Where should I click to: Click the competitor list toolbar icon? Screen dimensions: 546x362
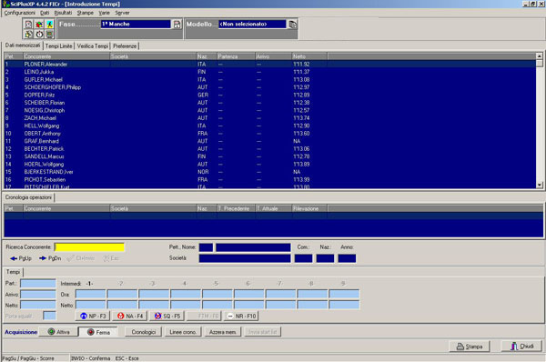(28, 25)
